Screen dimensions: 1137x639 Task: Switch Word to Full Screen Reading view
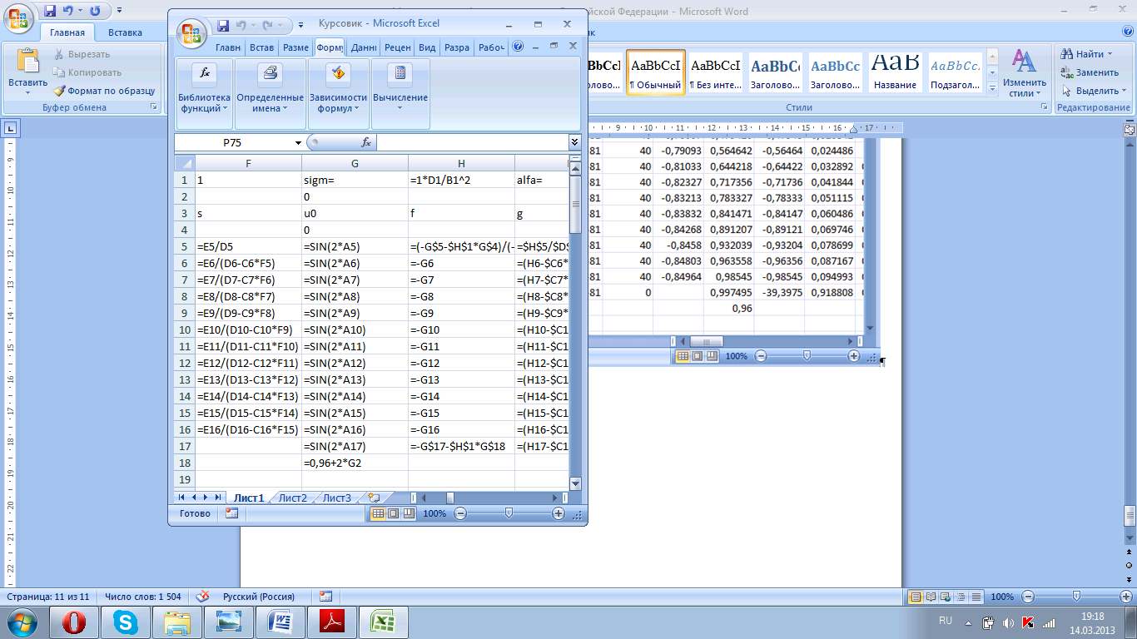pos(931,597)
